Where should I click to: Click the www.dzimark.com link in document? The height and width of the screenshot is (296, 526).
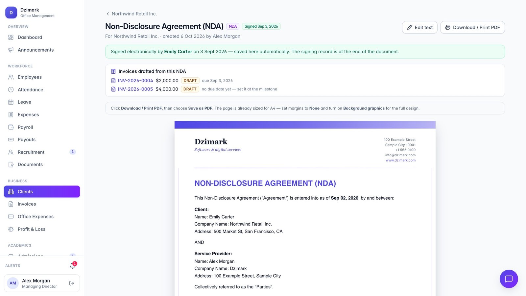pos(400,160)
